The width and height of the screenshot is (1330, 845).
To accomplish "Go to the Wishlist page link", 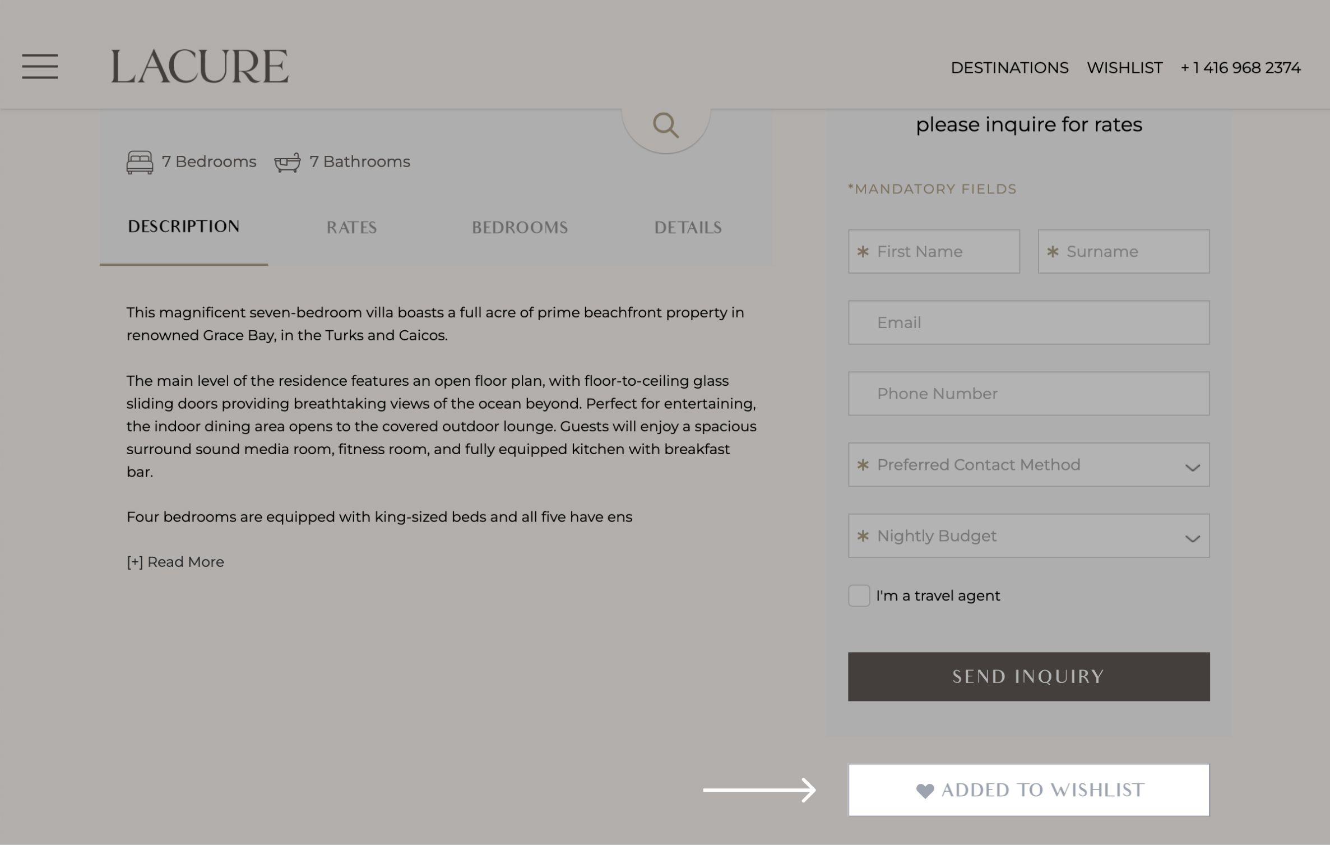I will 1124,68.
